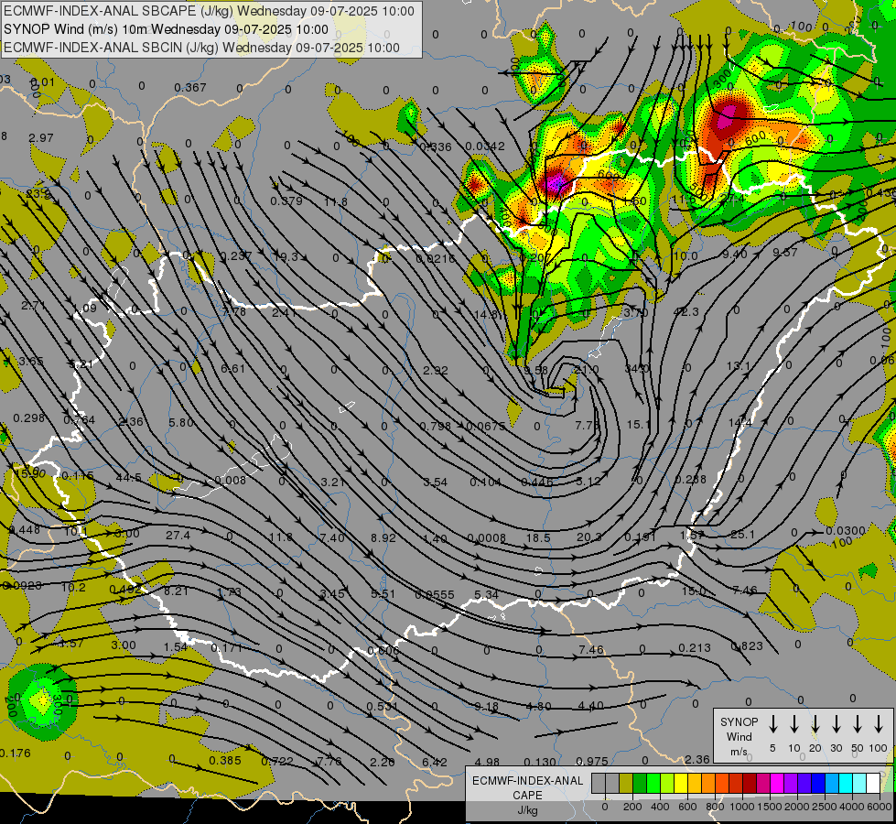Click the 2.92 value on the map
Screen dimensions: 896x824
point(436,371)
